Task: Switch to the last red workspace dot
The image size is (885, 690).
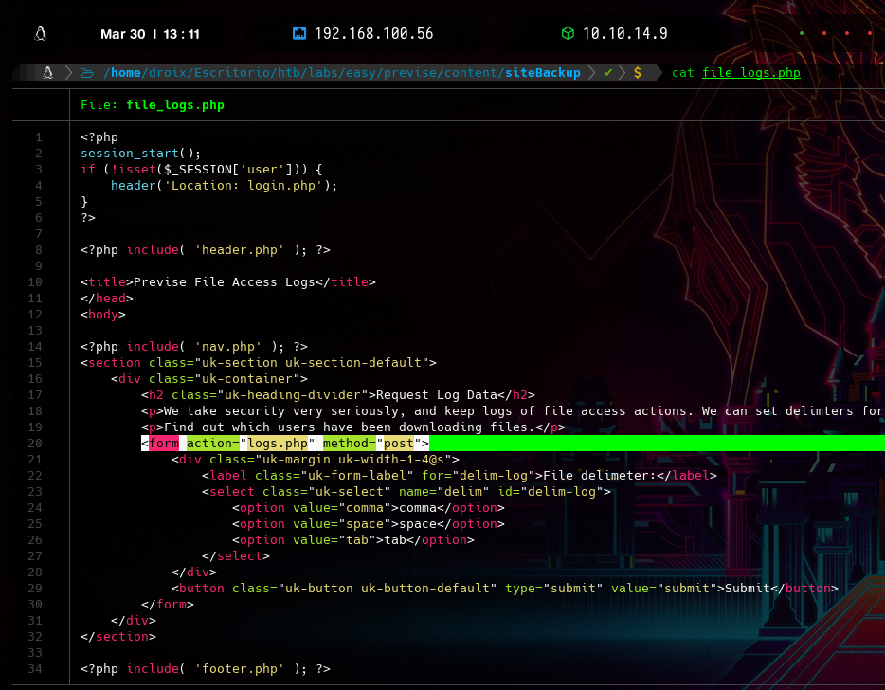Action: coord(870,34)
